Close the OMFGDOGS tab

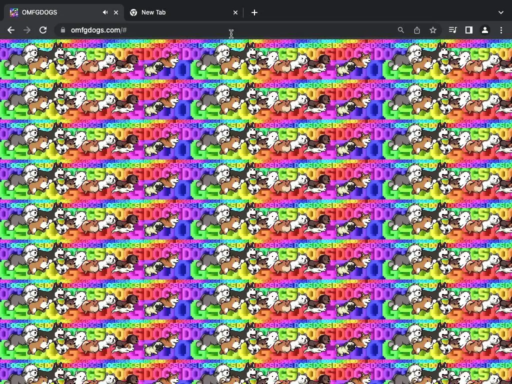(116, 12)
